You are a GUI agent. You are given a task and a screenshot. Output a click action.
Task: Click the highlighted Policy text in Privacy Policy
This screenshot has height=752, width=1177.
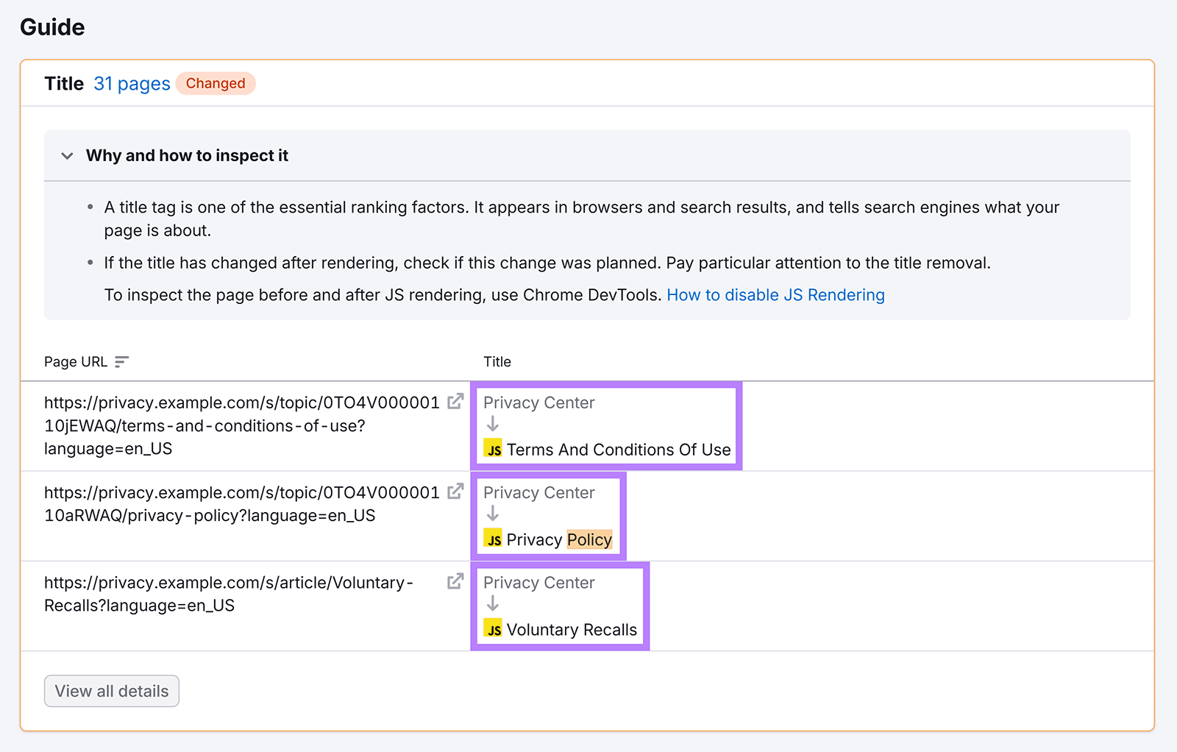(x=589, y=539)
